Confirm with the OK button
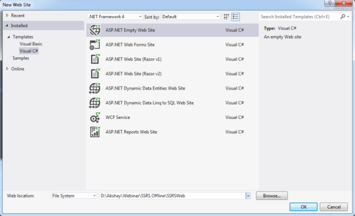This screenshot has height=216, width=355. click(303, 207)
